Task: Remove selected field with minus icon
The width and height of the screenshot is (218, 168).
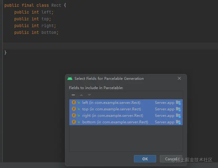Action: pos(73,95)
